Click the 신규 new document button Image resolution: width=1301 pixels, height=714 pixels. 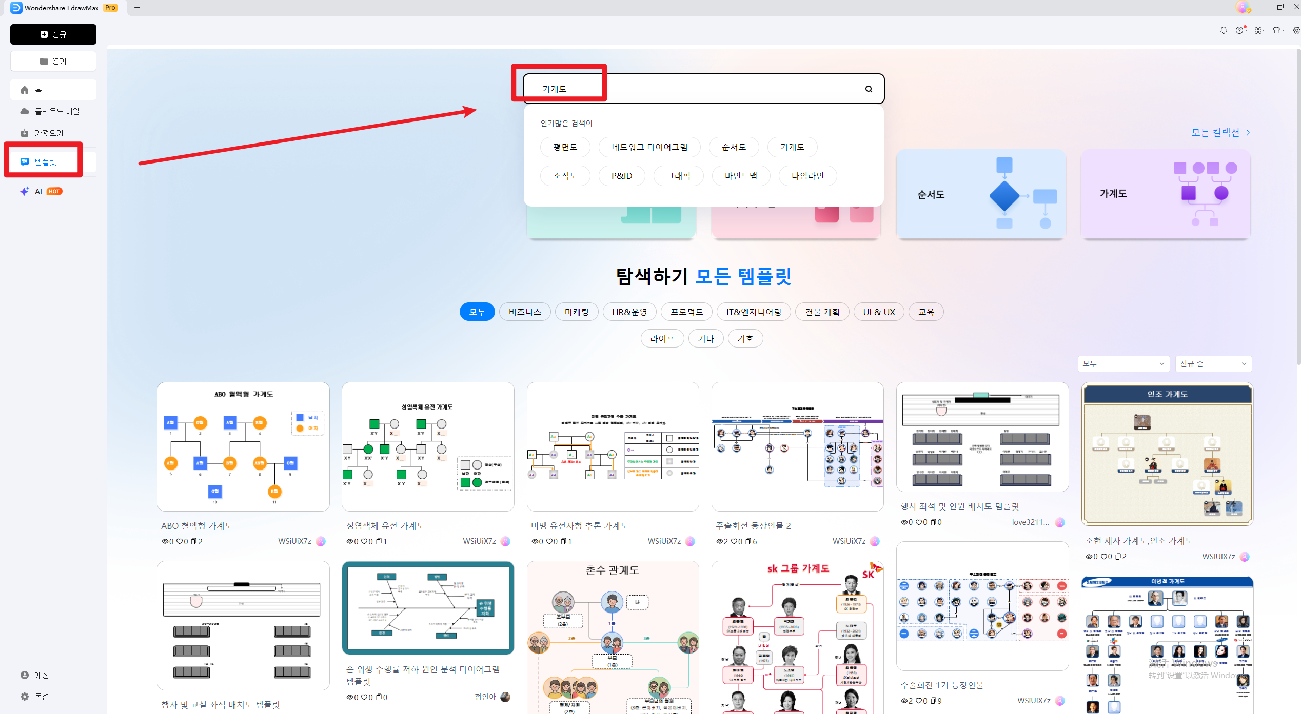click(53, 34)
